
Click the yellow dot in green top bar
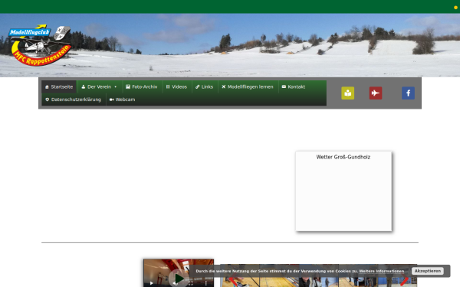[455, 8]
